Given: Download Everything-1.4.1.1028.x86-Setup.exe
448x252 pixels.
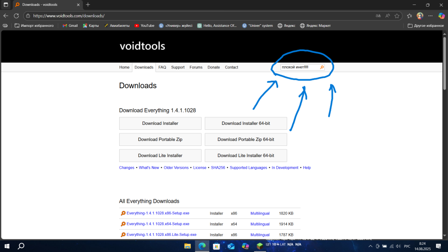Looking at the screenshot, I should 158,213.
